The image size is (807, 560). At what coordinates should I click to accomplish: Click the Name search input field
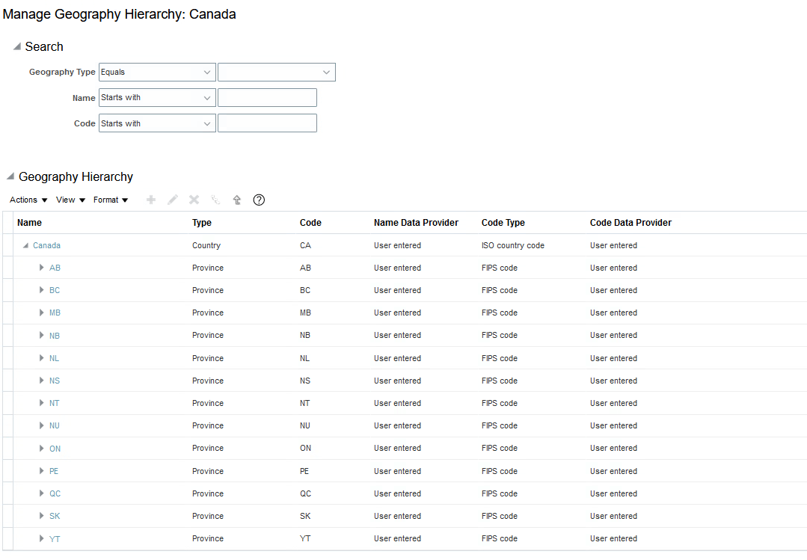click(x=267, y=98)
